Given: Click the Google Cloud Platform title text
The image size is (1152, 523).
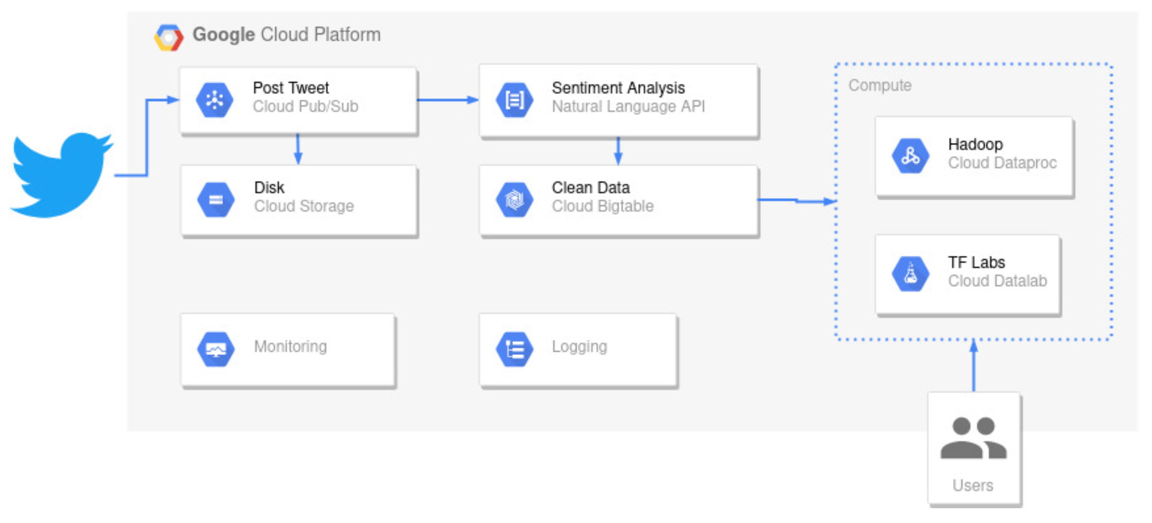Looking at the screenshot, I should tap(286, 35).
